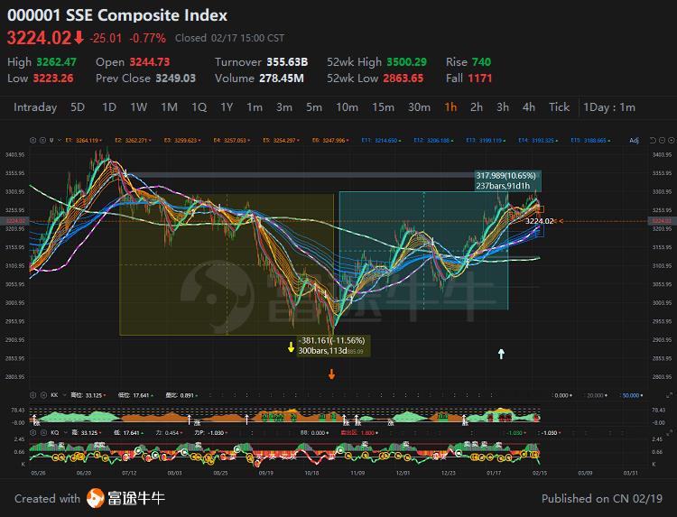
Task: Select the 5D timeframe tab
Action: click(x=78, y=107)
